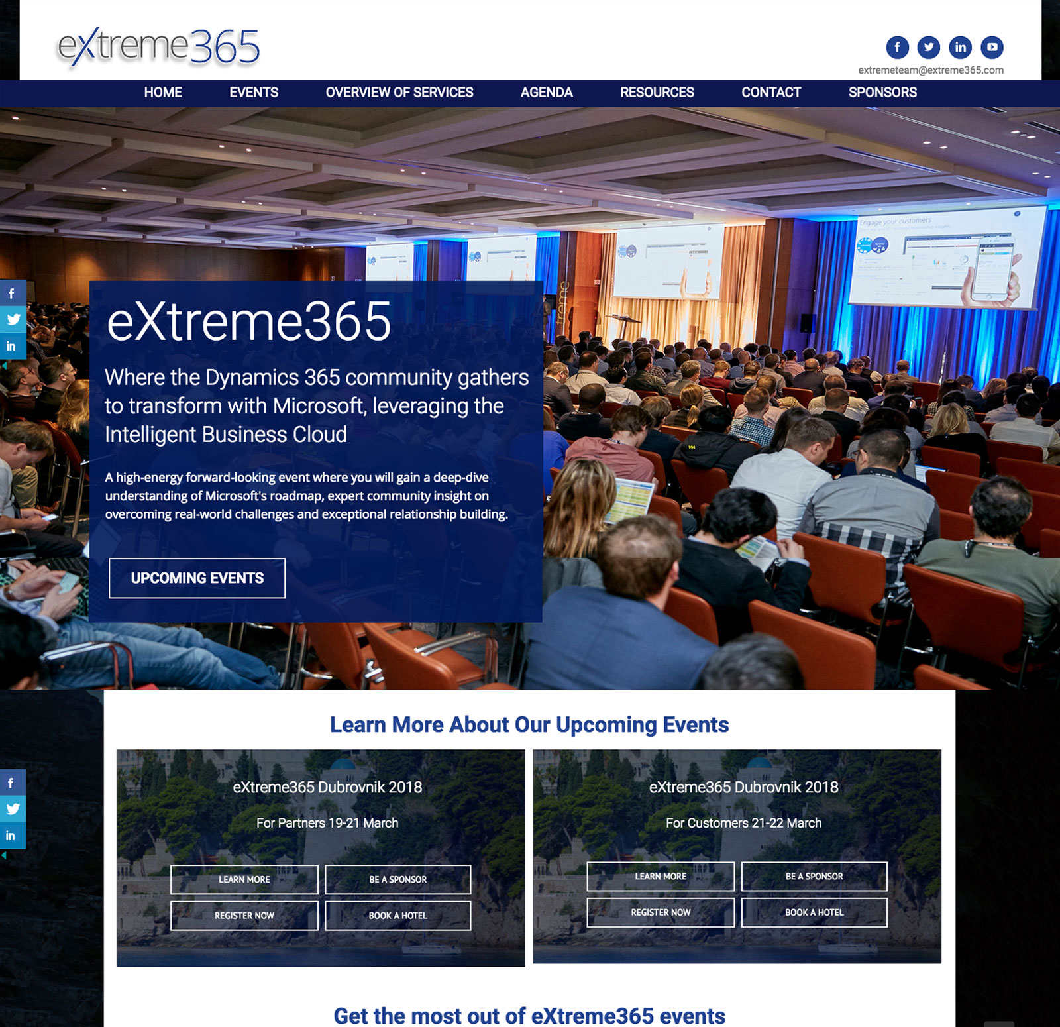Open the RESOURCES menu item
This screenshot has width=1060, height=1027.
tap(657, 93)
